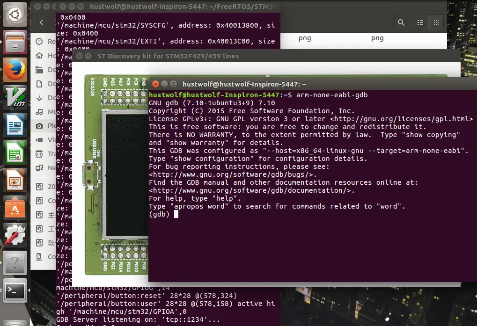This screenshot has height=326, width=477.
Task: Open Desktop folder in Files sidebar
Action: pos(44,70)
